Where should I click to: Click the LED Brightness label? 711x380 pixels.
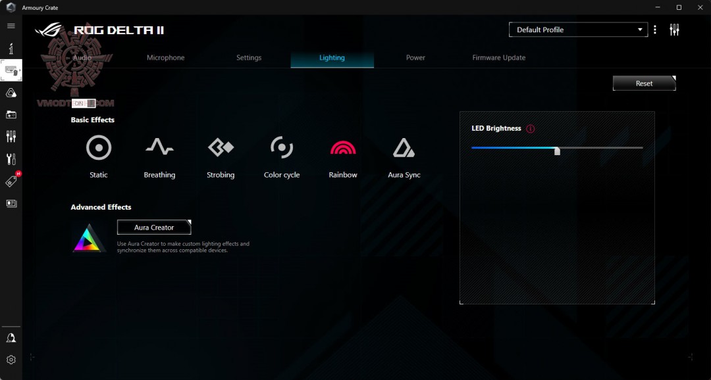pos(496,129)
